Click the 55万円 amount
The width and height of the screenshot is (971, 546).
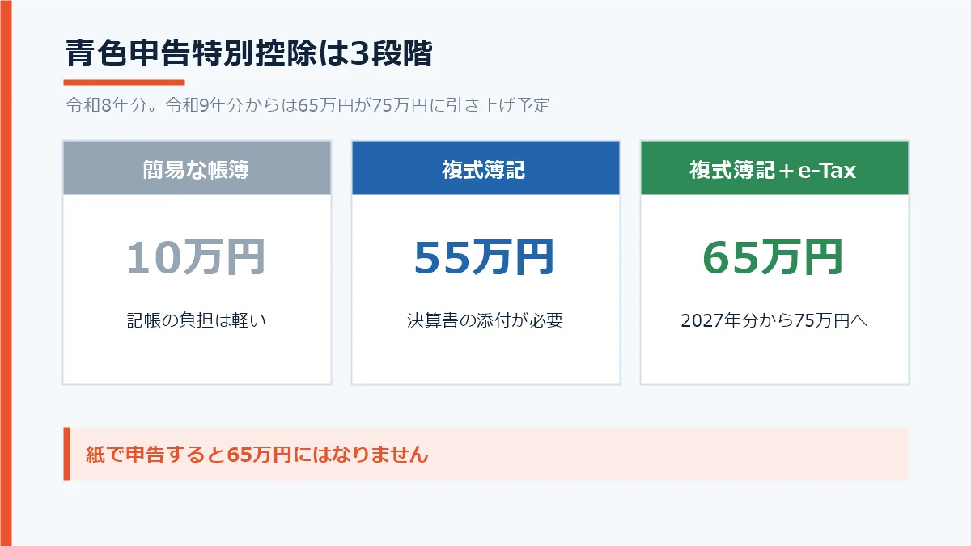click(x=485, y=258)
